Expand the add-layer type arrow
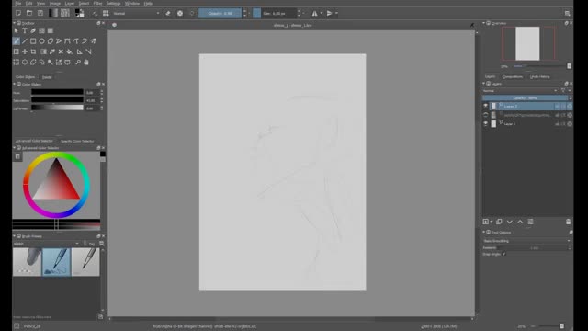 pyautogui.click(x=492, y=222)
